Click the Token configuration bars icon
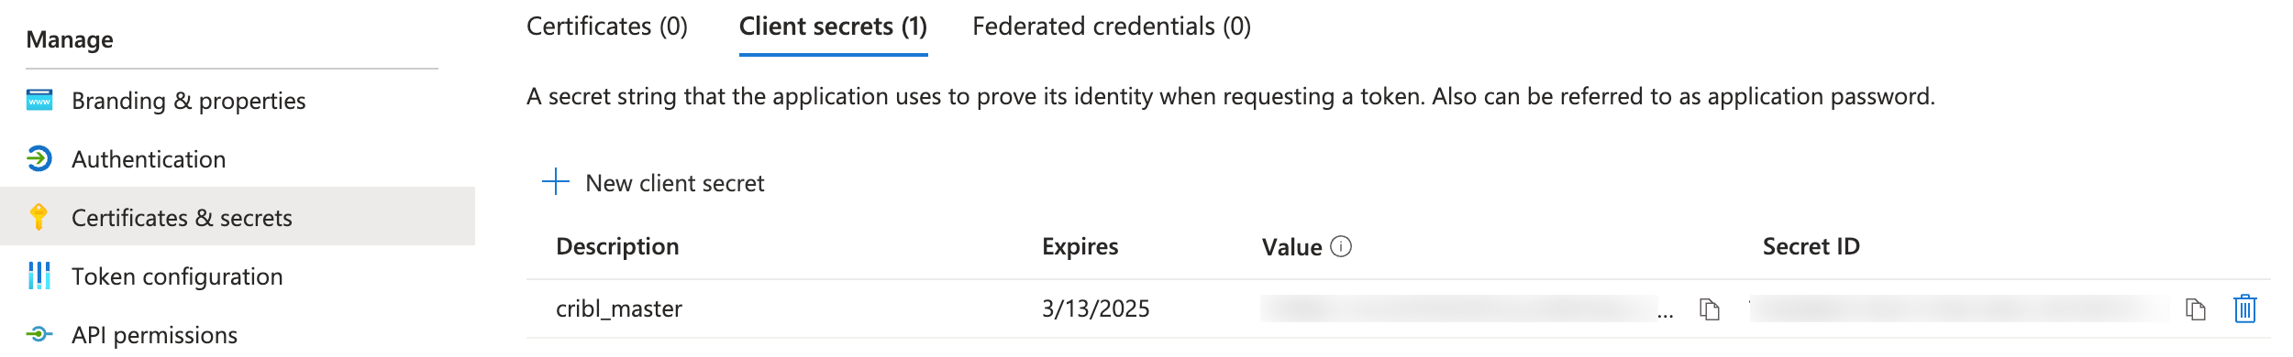Screen dimensions: 2293x357 coord(39,276)
